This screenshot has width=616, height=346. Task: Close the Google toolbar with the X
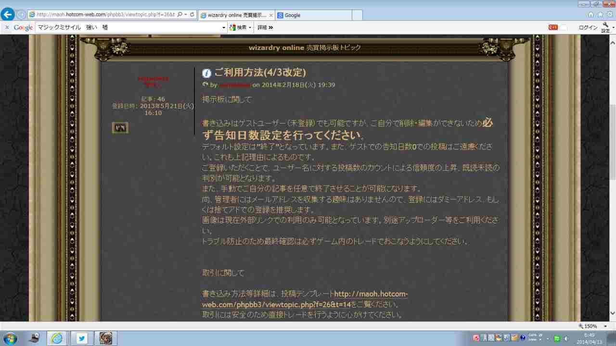pyautogui.click(x=7, y=27)
